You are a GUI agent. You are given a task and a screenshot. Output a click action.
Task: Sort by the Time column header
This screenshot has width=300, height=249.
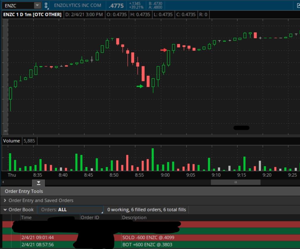[x=26, y=217]
